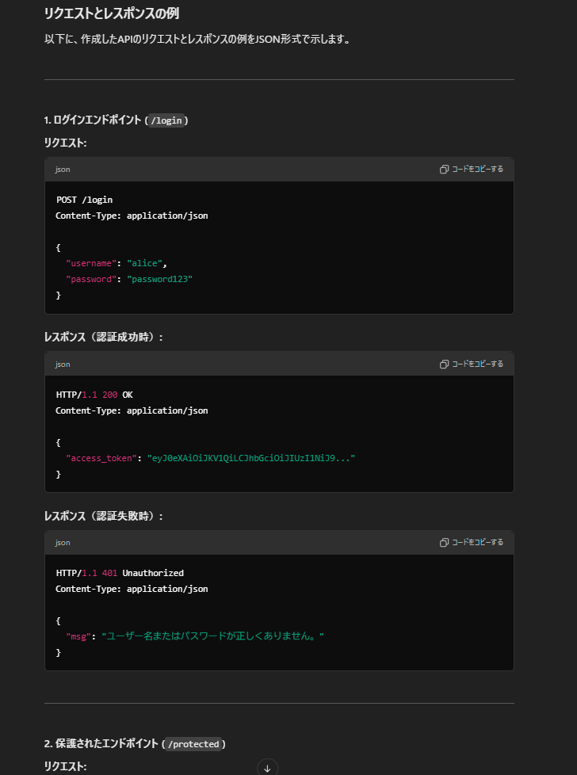Click the copy icon in the 401 Unauthorized block
The image size is (577, 775).
[x=445, y=543]
